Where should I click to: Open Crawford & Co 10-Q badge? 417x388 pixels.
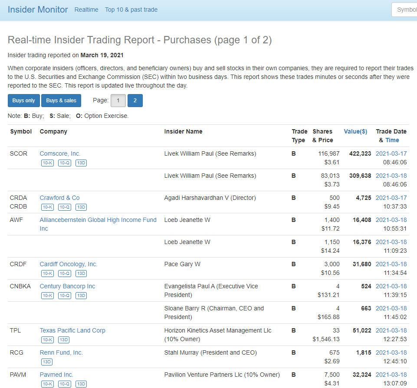pos(65,207)
